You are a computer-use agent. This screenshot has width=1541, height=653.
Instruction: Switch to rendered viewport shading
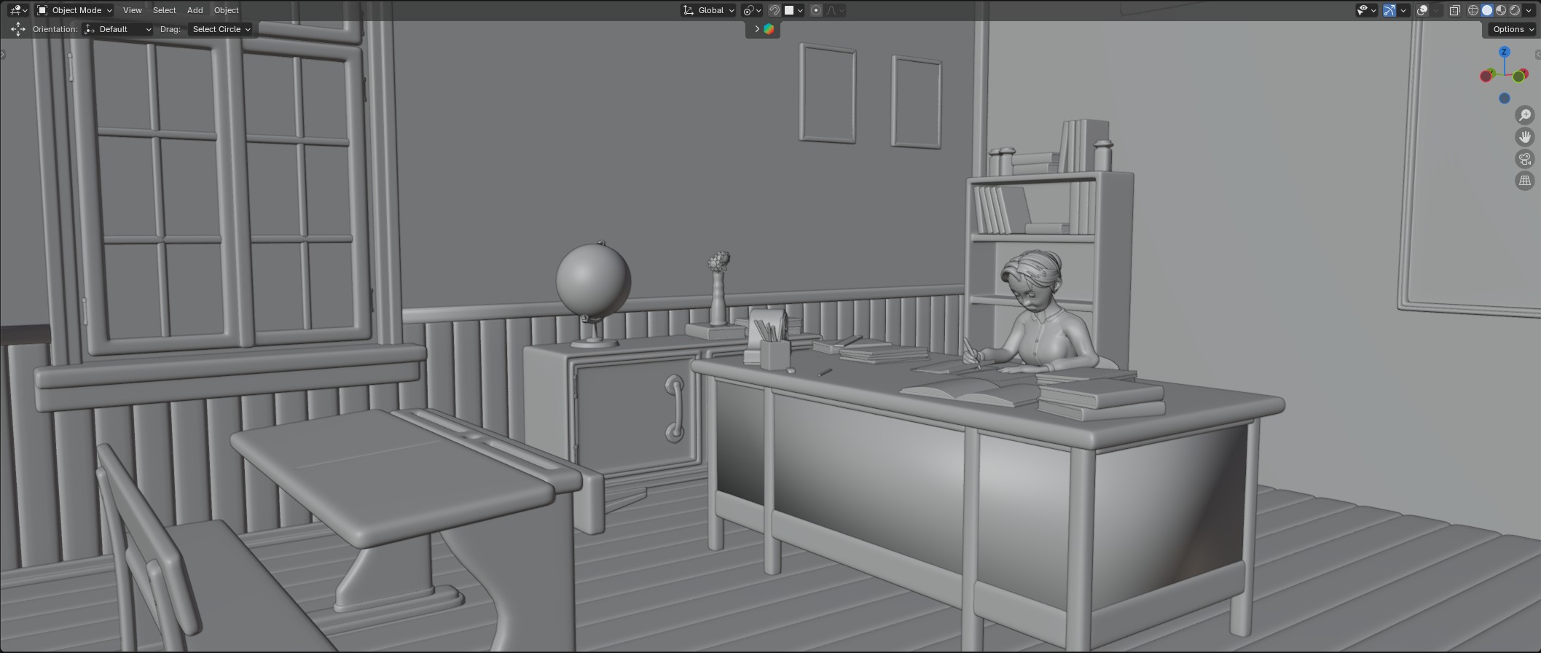(1515, 10)
